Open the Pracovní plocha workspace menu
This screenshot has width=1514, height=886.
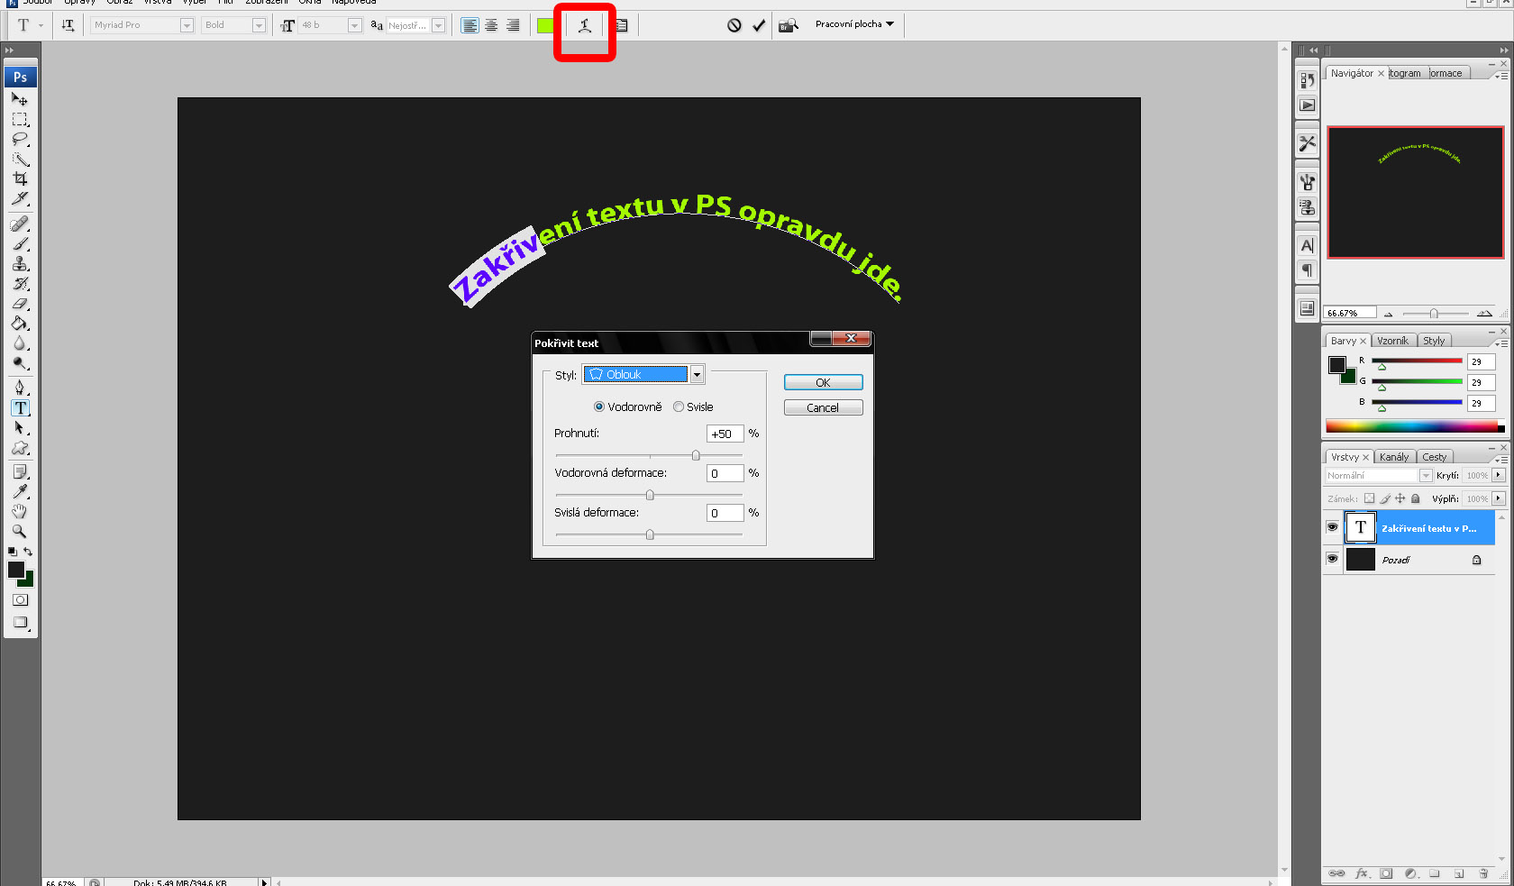pyautogui.click(x=854, y=24)
